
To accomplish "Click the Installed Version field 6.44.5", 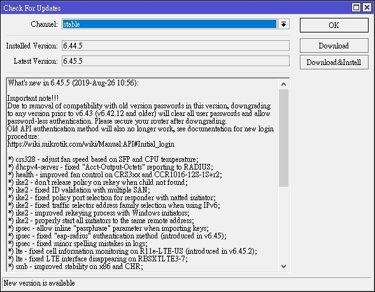I will coord(176,45).
